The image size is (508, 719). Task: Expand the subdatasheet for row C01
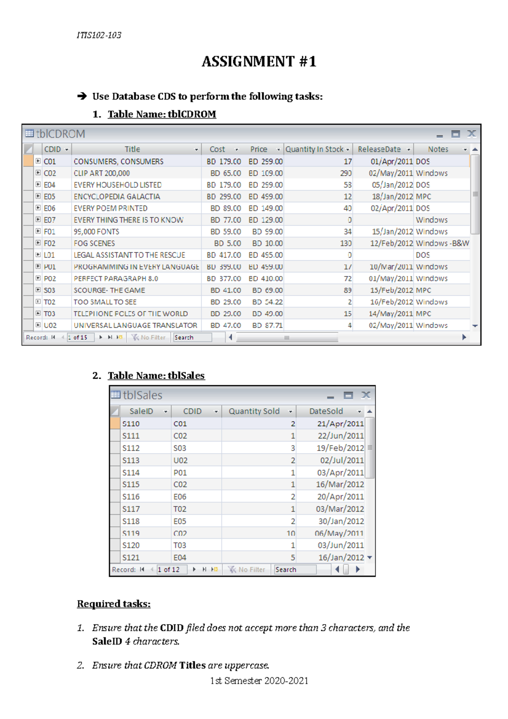[x=38, y=161]
